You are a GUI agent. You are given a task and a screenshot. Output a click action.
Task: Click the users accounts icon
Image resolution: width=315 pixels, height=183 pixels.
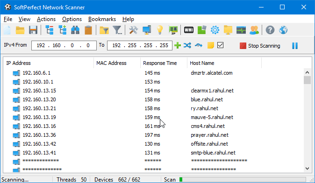[254, 30]
